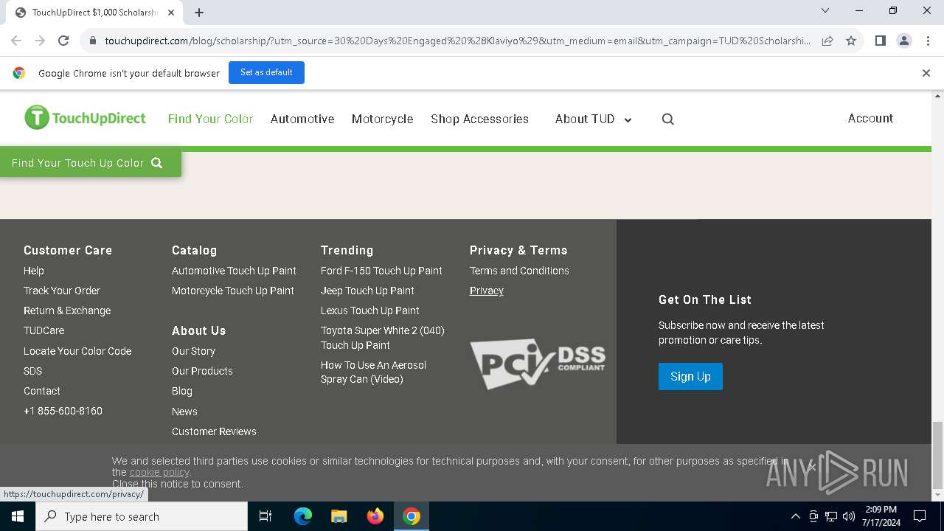Open the network status tray icon

tap(831, 516)
